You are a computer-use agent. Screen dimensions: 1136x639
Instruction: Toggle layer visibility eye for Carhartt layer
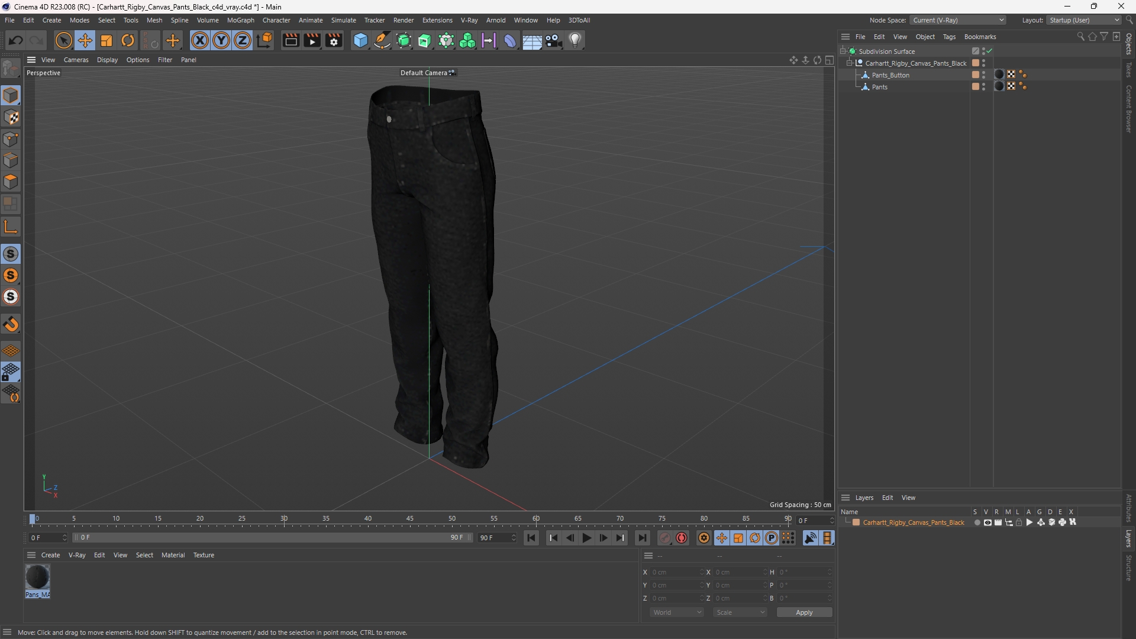point(987,522)
